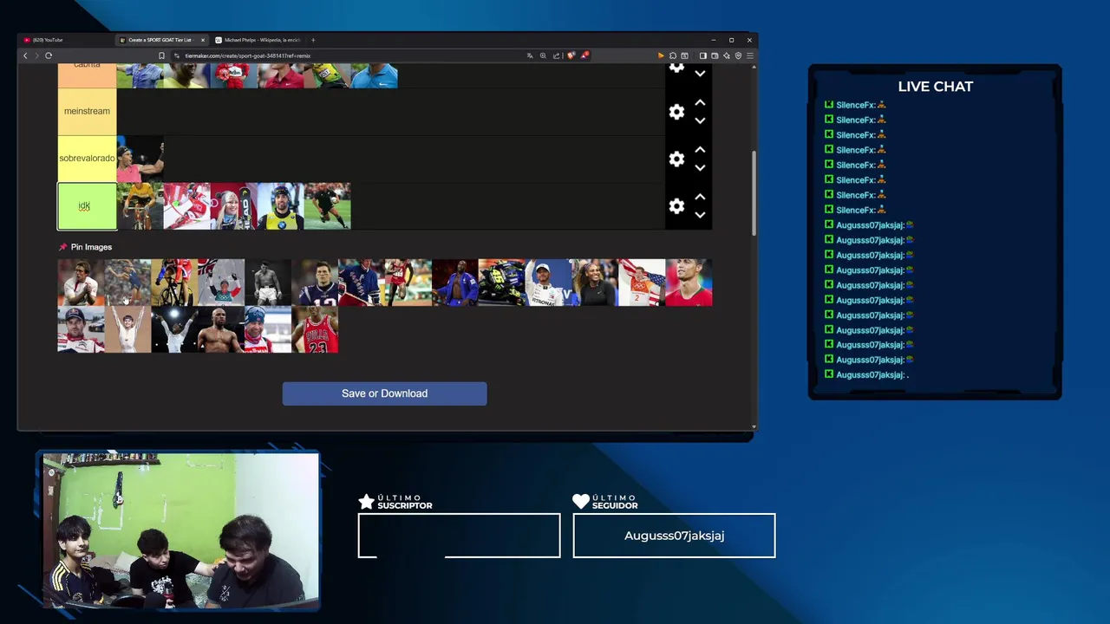The image size is (1110, 624).
Task: Go back in the browser
Action: [x=25, y=55]
